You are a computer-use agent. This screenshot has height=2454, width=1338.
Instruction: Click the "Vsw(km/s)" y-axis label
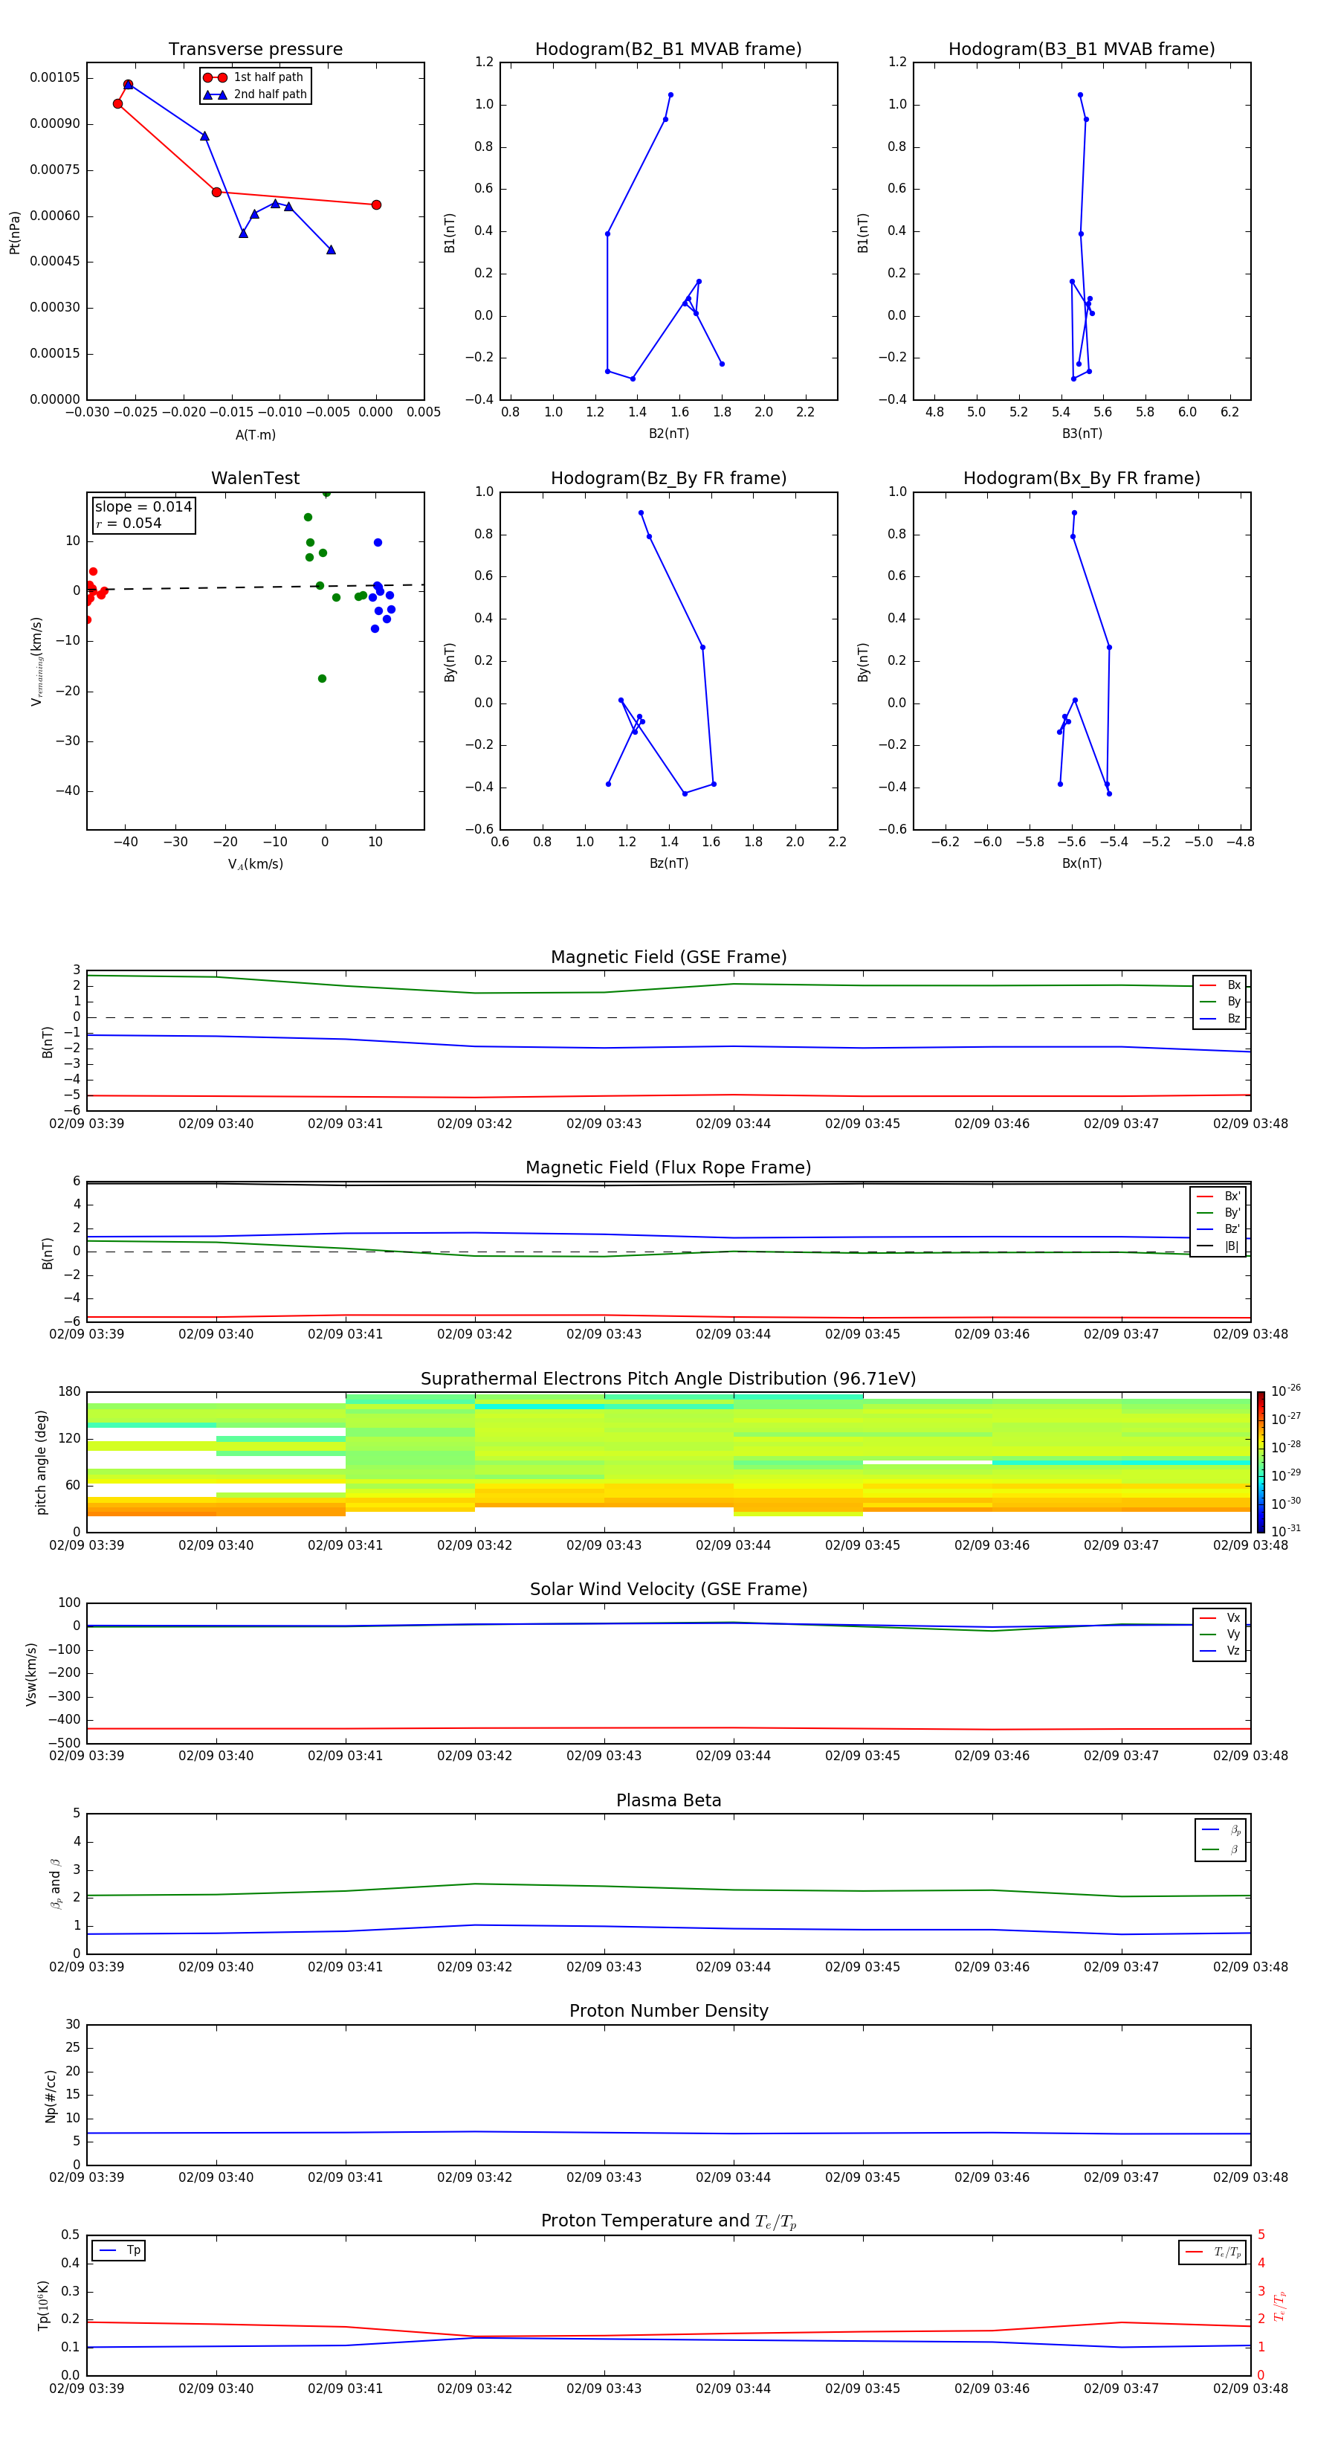tap(30, 1674)
